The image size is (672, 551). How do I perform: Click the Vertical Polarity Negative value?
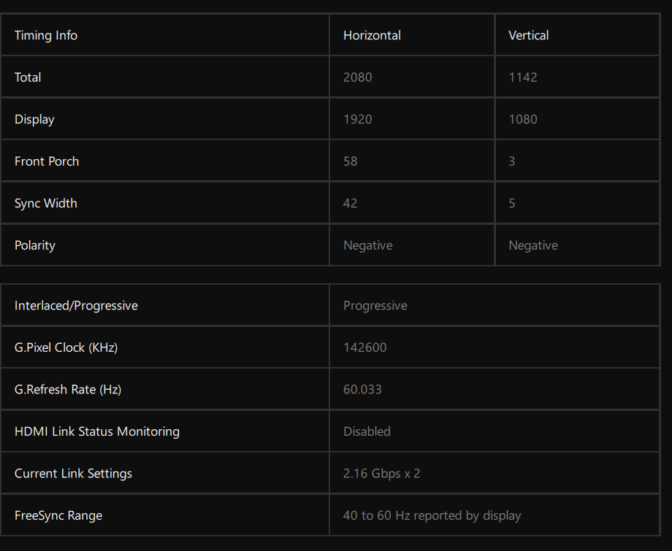(533, 245)
